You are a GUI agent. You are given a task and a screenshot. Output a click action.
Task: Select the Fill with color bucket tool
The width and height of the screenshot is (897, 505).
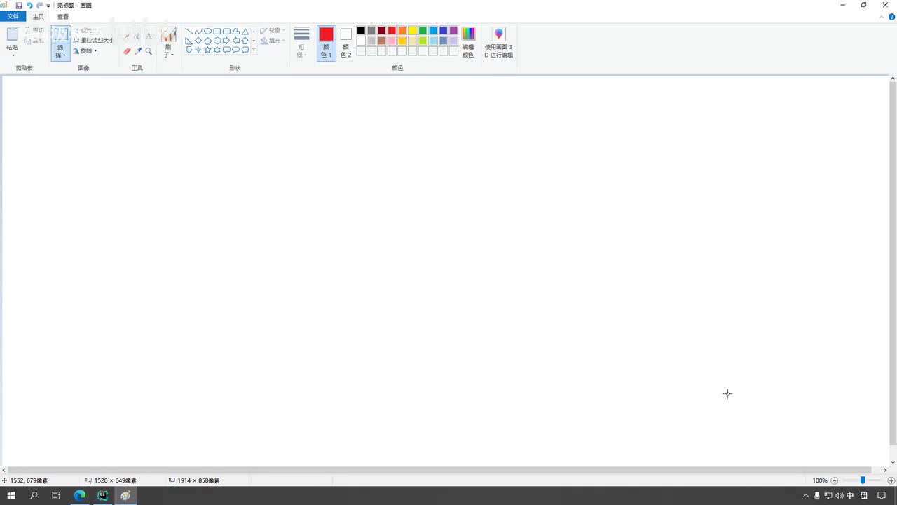coord(137,36)
